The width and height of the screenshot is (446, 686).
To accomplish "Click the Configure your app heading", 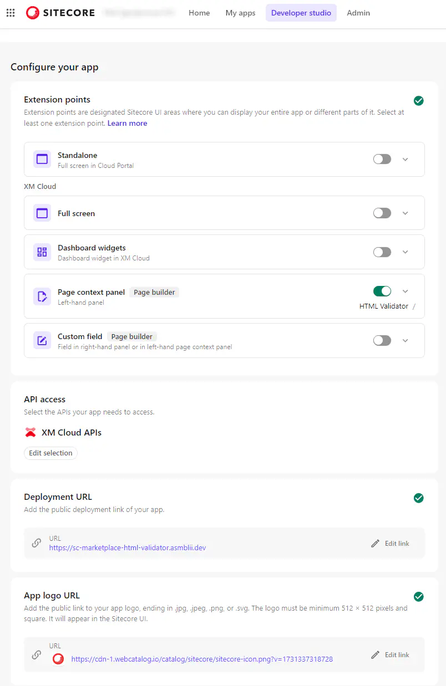I will point(54,67).
